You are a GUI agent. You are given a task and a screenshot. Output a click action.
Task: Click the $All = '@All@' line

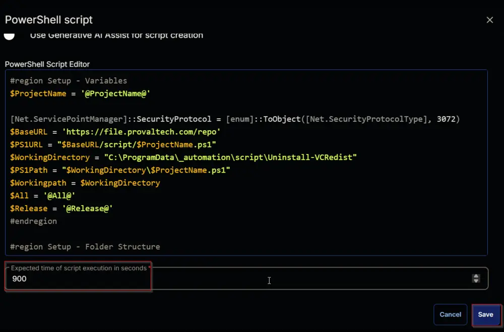click(42, 196)
